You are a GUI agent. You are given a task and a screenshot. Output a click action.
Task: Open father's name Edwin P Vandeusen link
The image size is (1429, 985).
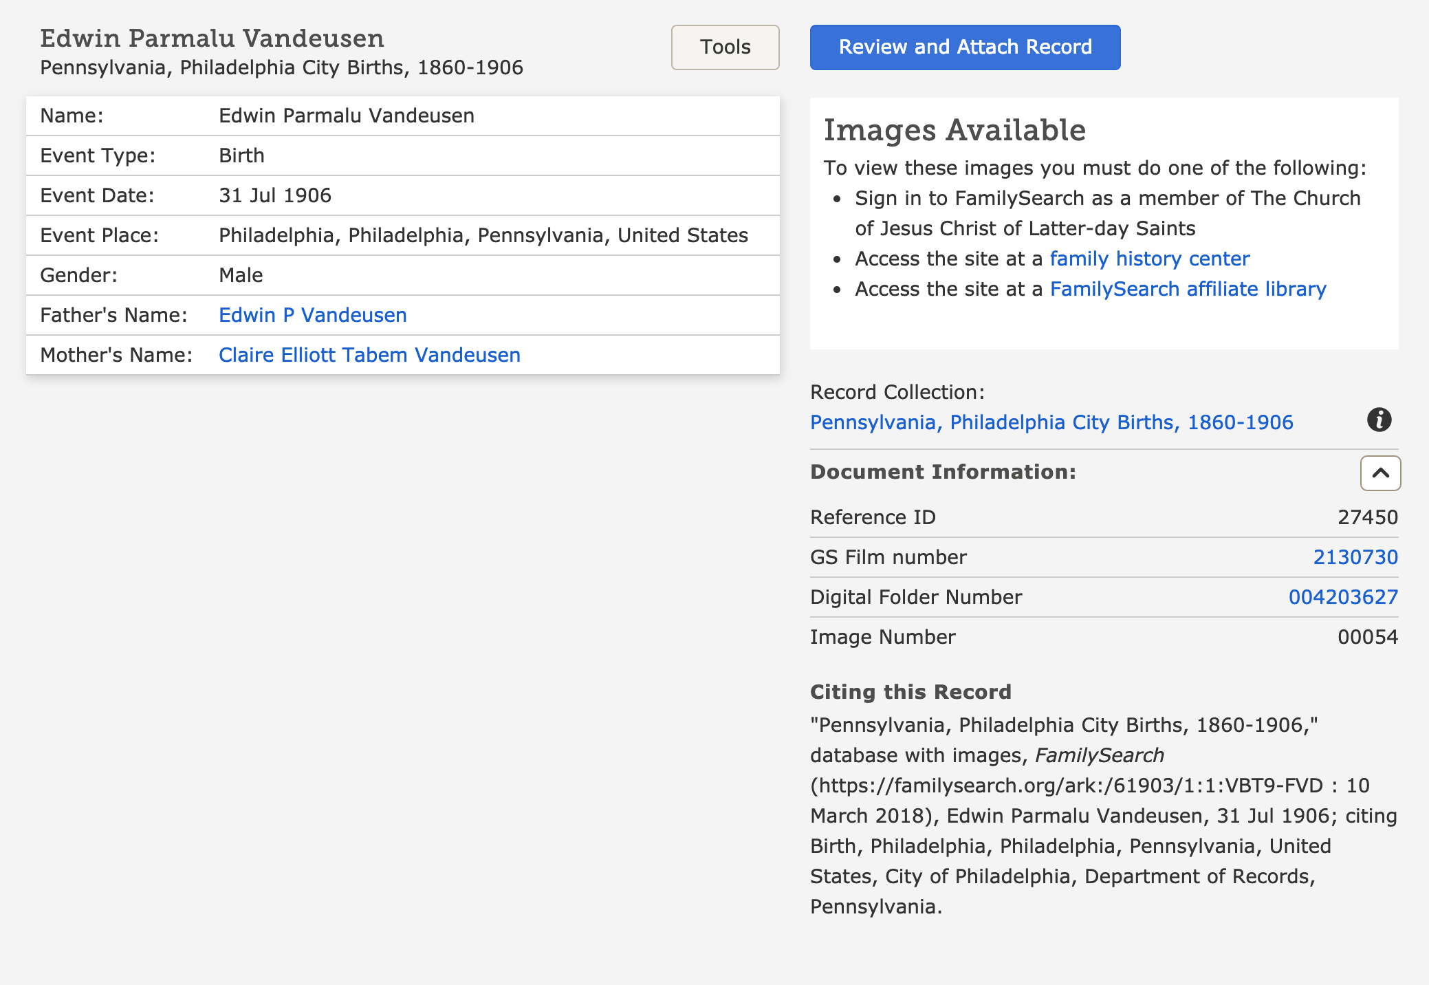click(x=312, y=315)
